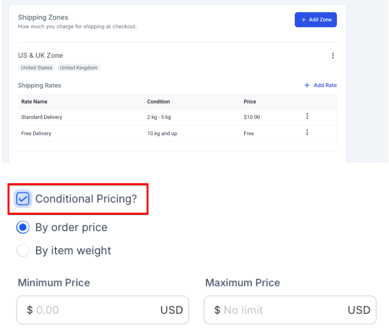Click the Condition column header

[159, 101]
